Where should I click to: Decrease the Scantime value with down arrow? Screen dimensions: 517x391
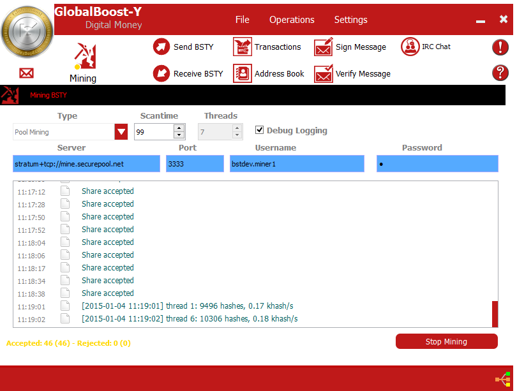coord(179,135)
